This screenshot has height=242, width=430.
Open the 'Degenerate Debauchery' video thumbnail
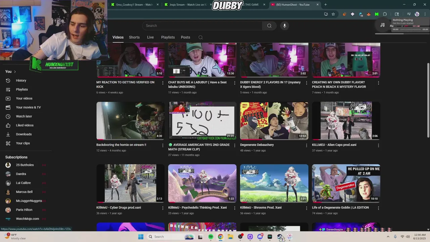pos(274,121)
